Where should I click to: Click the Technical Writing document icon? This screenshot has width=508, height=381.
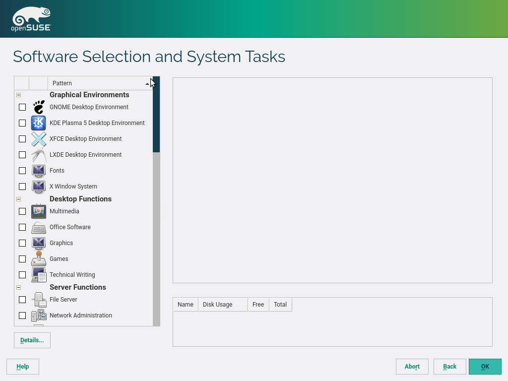pyautogui.click(x=39, y=275)
